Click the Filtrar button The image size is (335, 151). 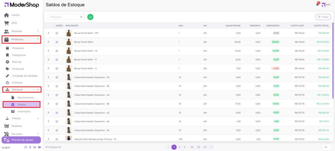(x=323, y=17)
